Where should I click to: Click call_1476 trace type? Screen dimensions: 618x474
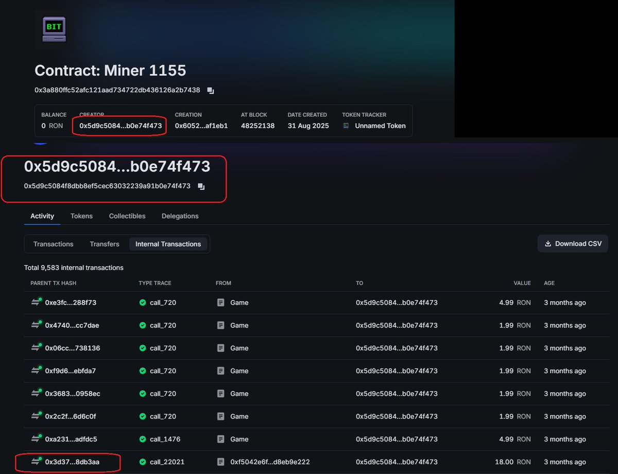pos(165,439)
